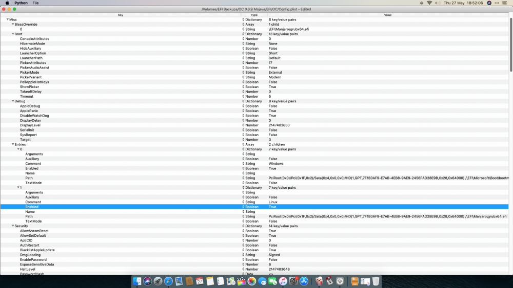Viewport: 513px width, 288px height.
Task: Click the Value column header
Action: [x=388, y=15]
